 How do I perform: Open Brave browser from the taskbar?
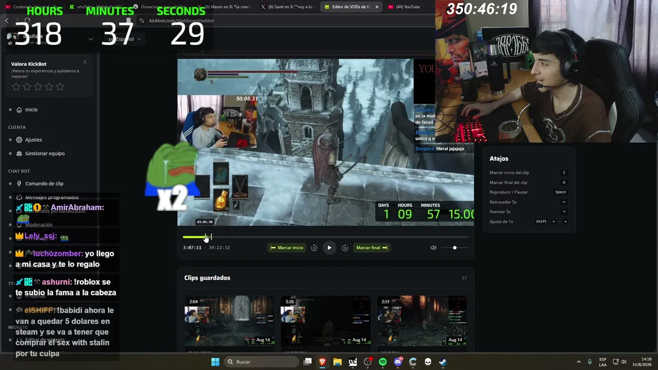pos(322,362)
